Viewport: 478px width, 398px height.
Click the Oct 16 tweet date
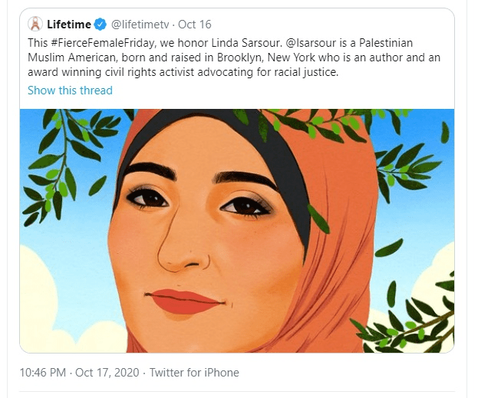point(196,24)
